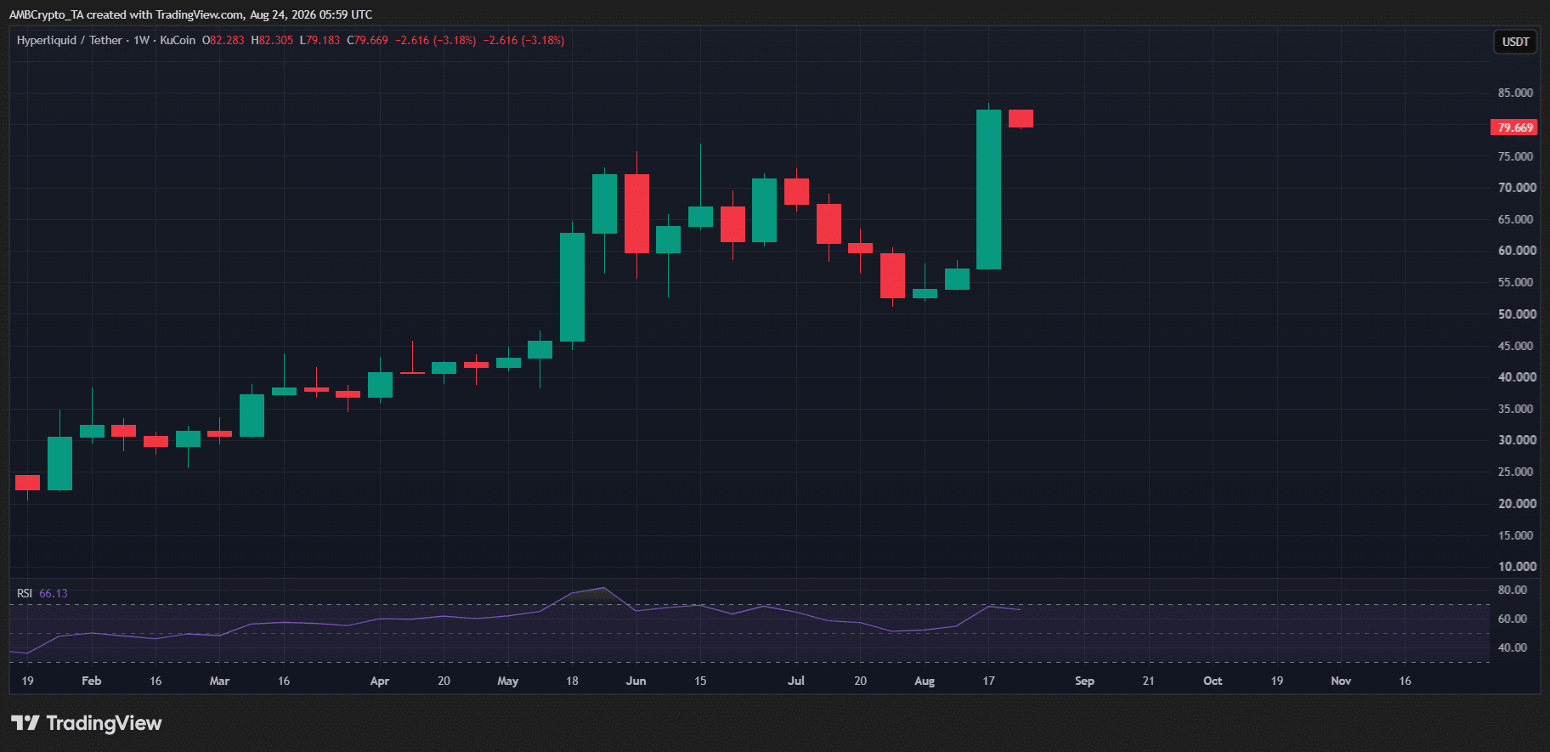Click the Nov marker on time axis
Screen dimensions: 1550x752
point(1341,681)
